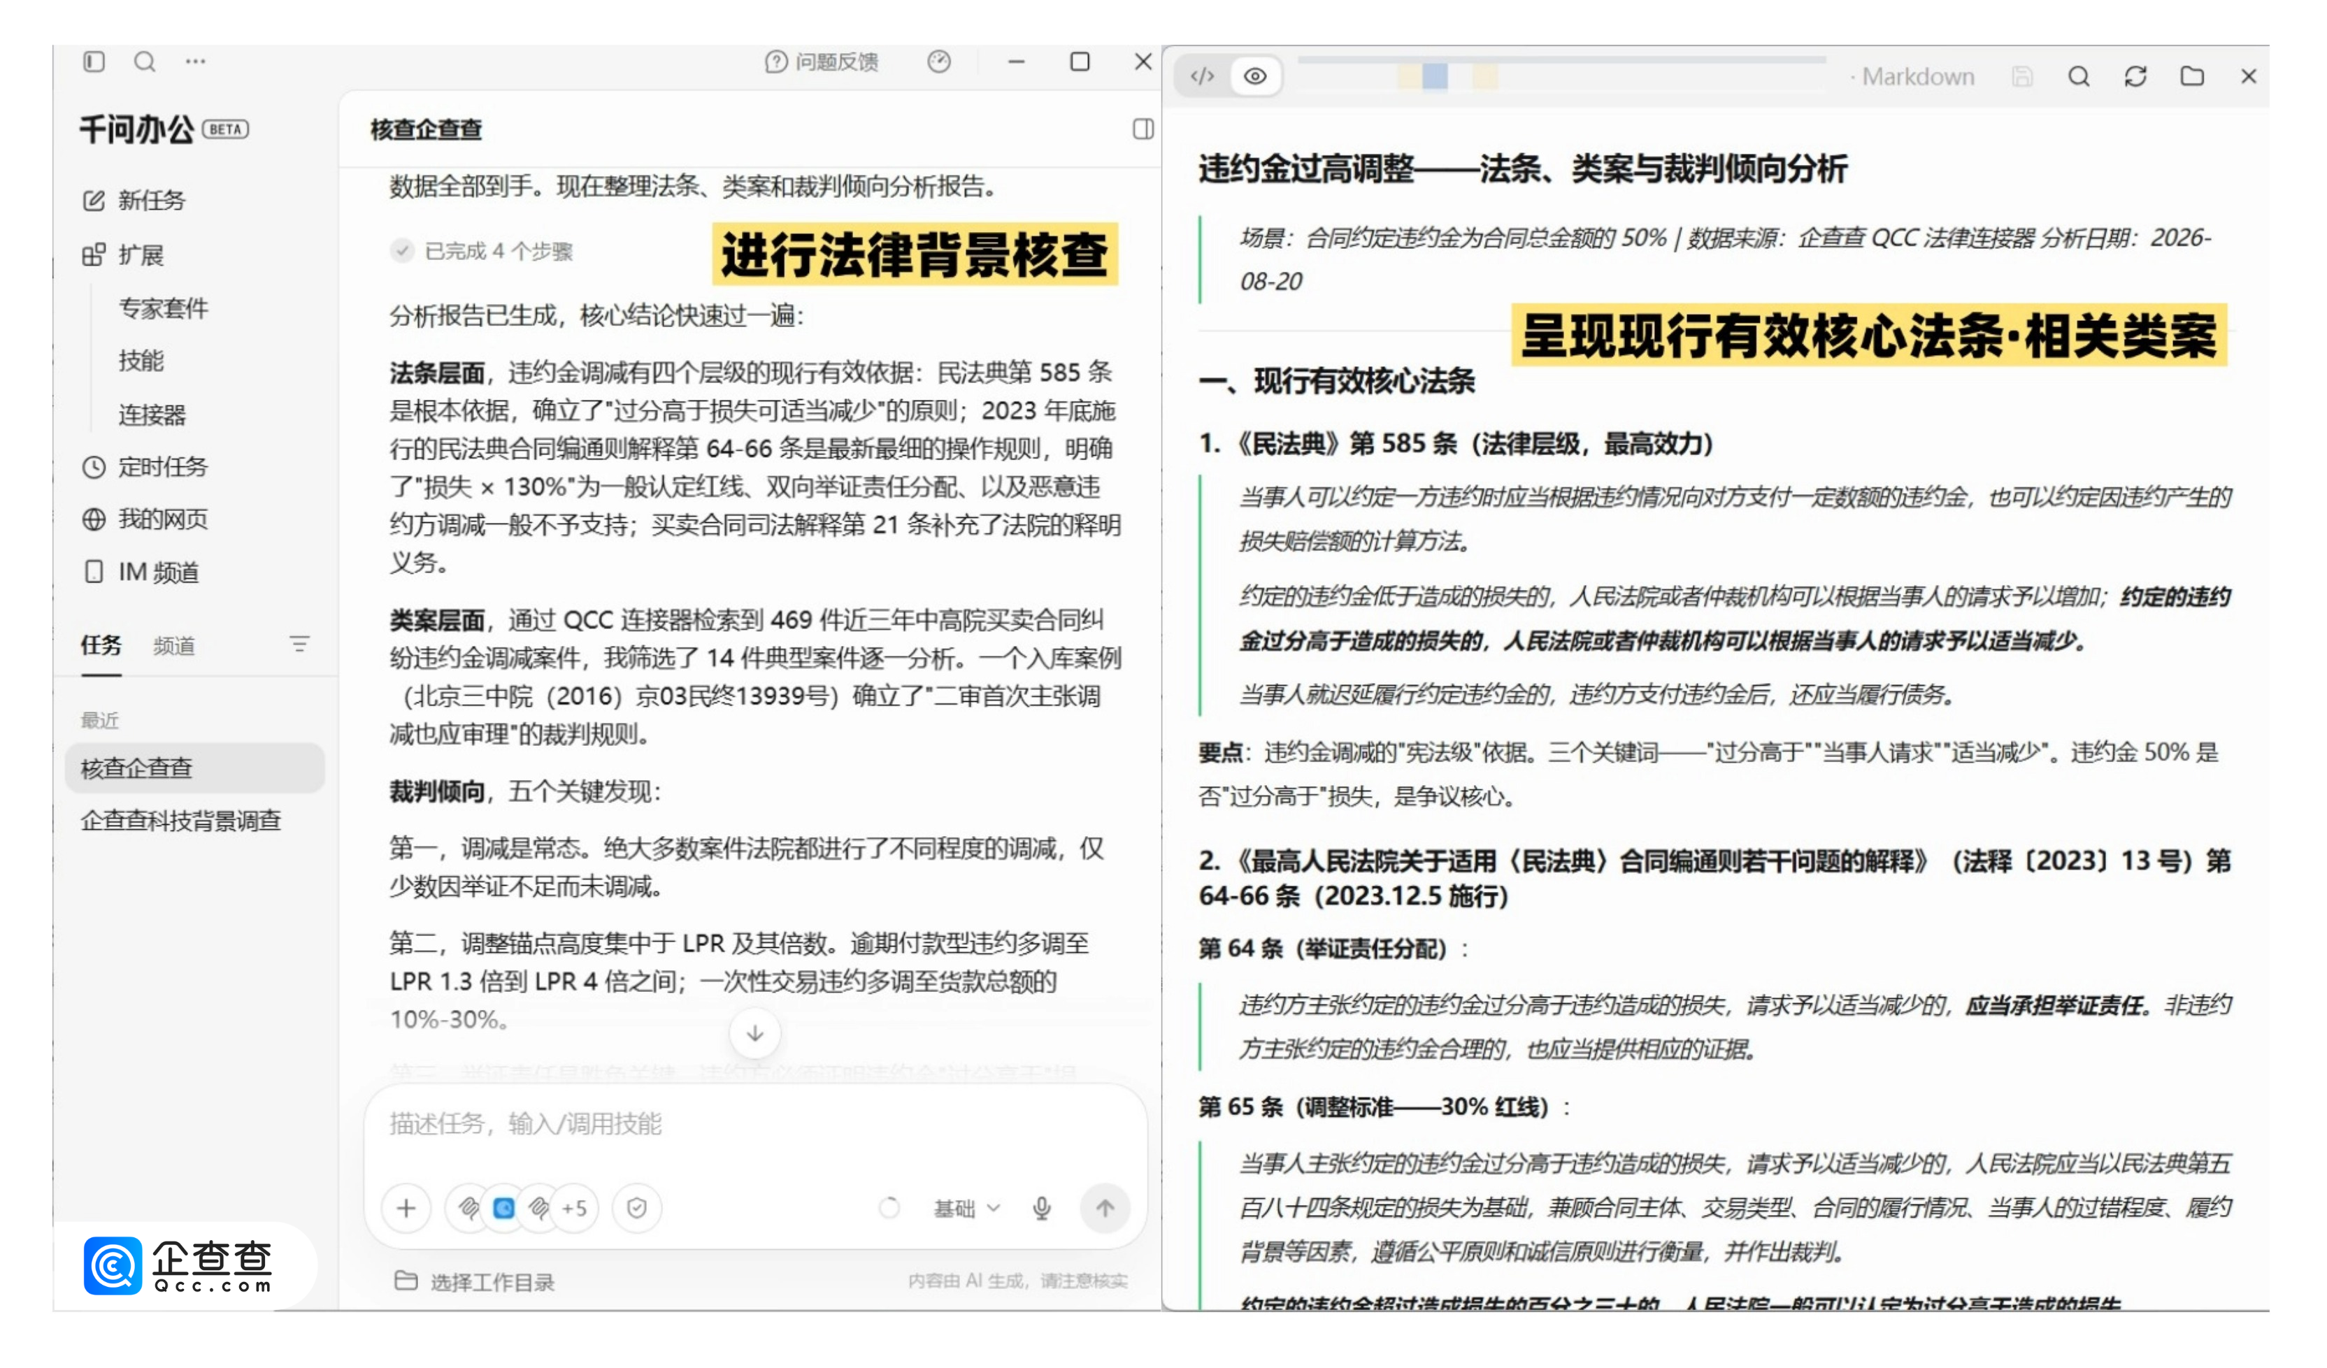
Task: Jump to bottom with the down-arrow button
Action: (754, 1034)
